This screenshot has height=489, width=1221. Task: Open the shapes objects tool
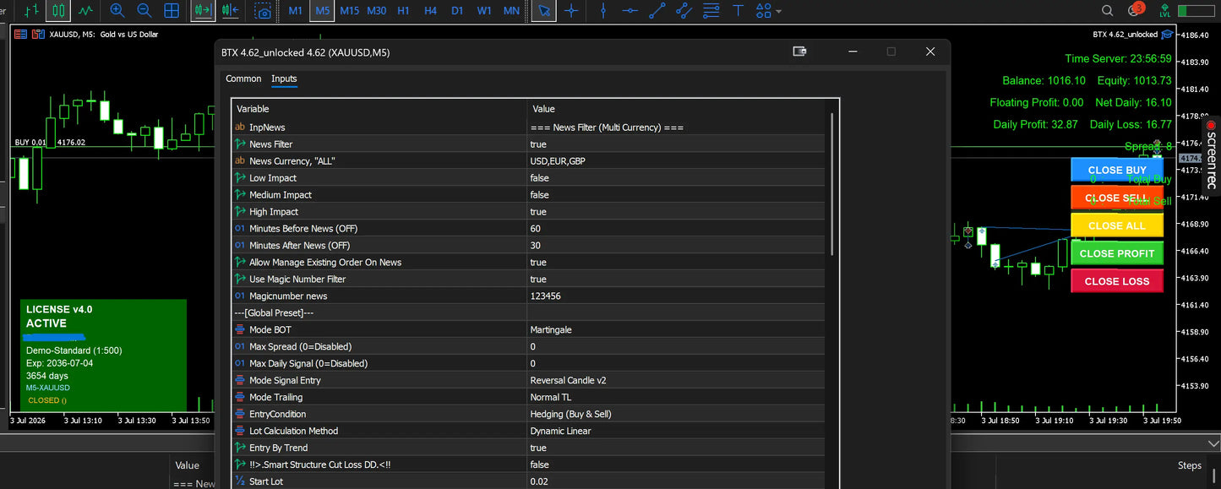[764, 11]
